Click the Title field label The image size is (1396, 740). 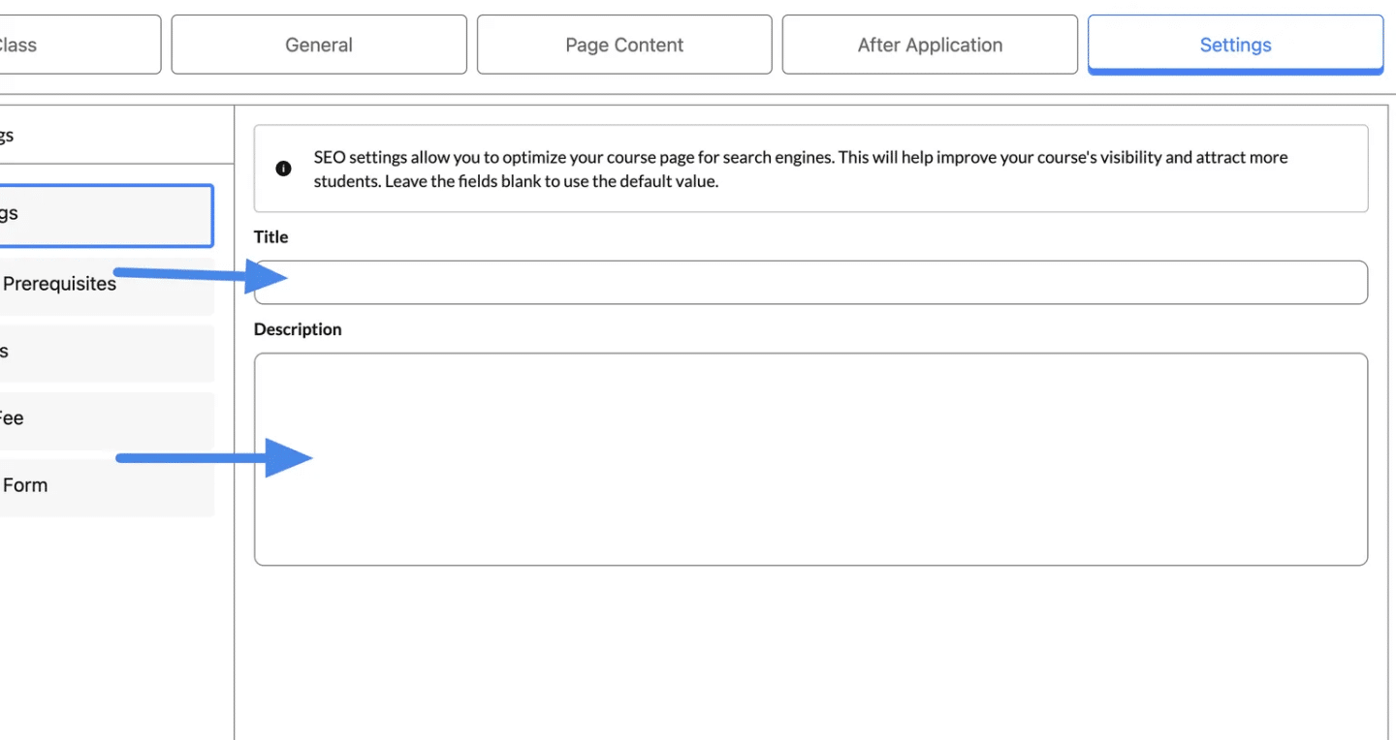click(x=271, y=236)
